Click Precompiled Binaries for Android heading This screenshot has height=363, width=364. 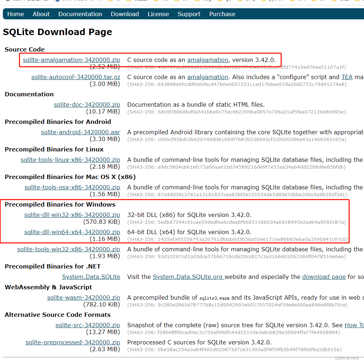[58, 122]
